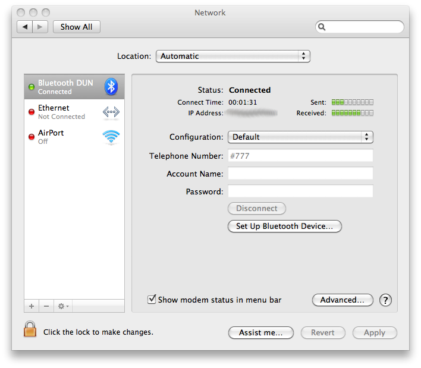Screen dimensions: 421x368
Task: Click the Ethernet arrows icon
Action: coord(111,112)
